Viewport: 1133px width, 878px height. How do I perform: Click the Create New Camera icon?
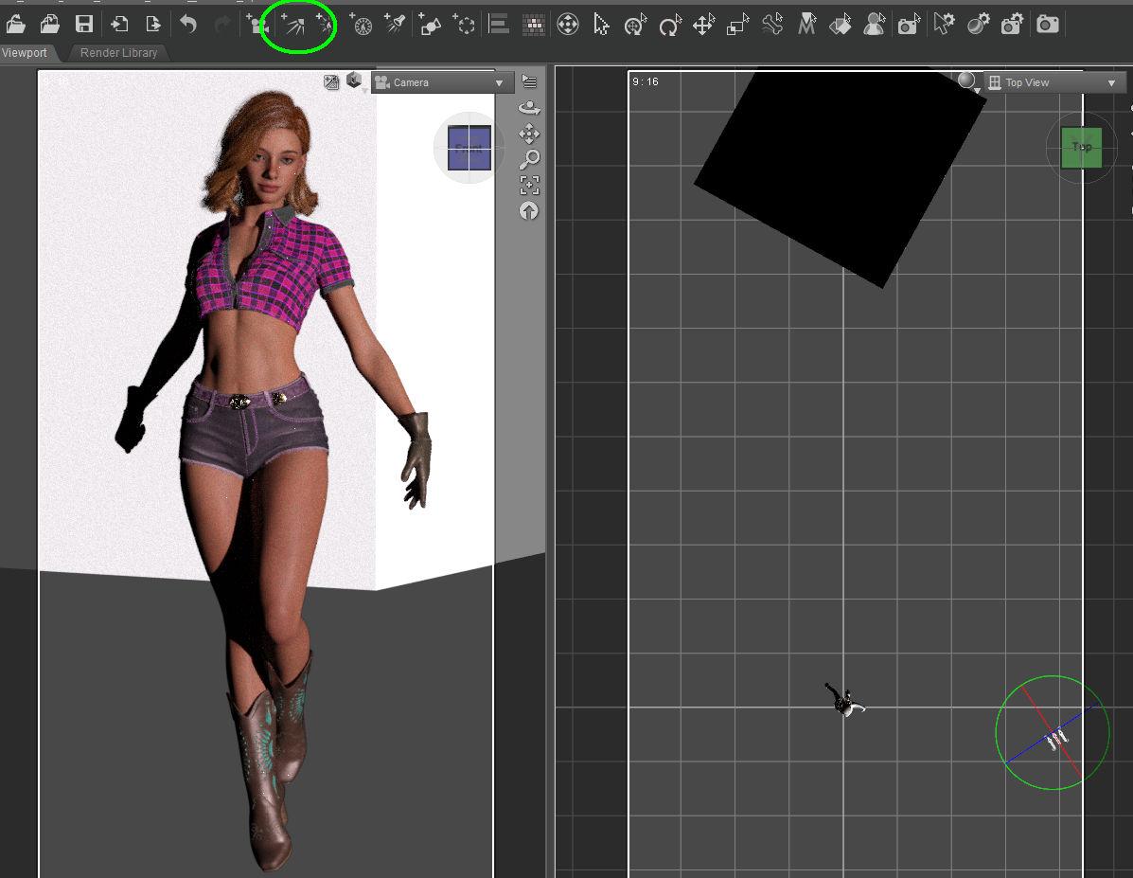(x=257, y=26)
